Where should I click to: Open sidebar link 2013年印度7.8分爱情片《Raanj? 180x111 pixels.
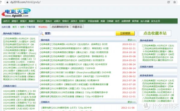19,53
